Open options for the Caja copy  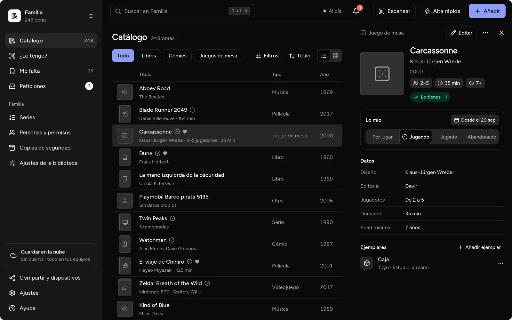click(x=501, y=263)
